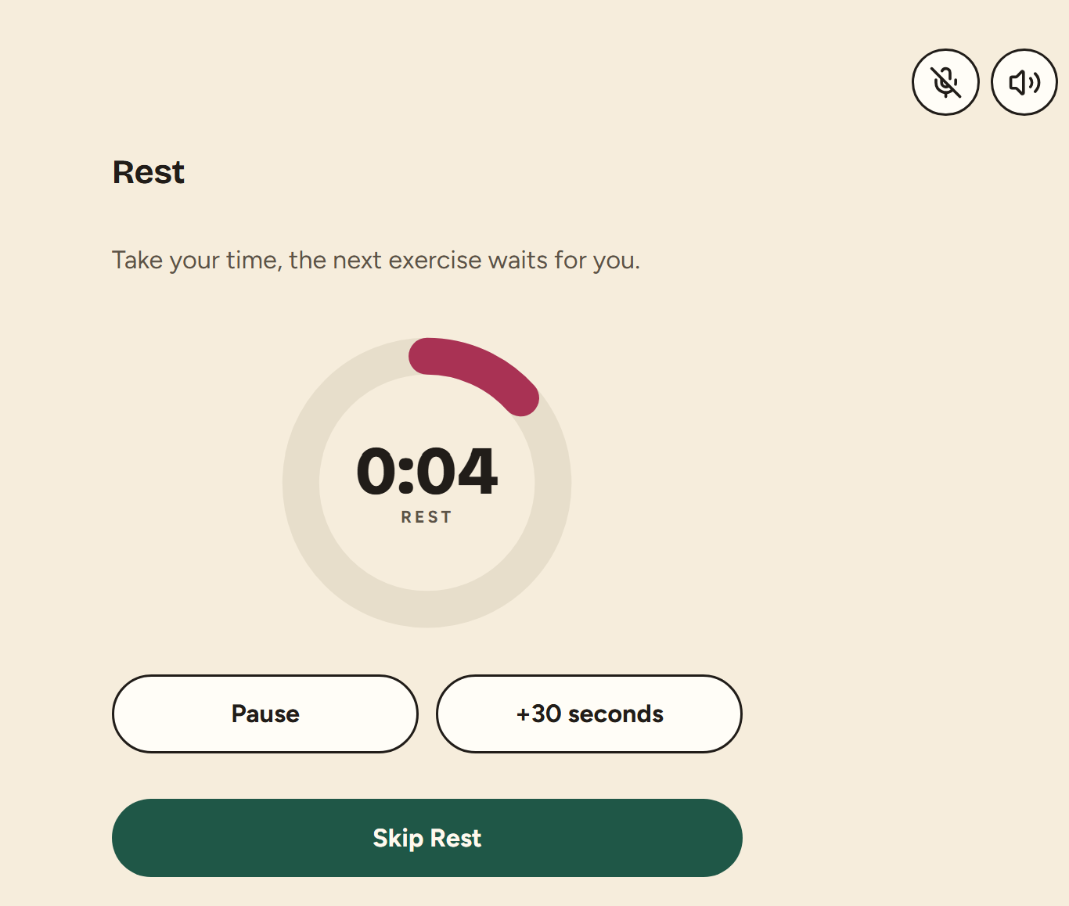This screenshot has height=906, width=1069.
Task: Select the small REST label under timer
Action: [427, 517]
